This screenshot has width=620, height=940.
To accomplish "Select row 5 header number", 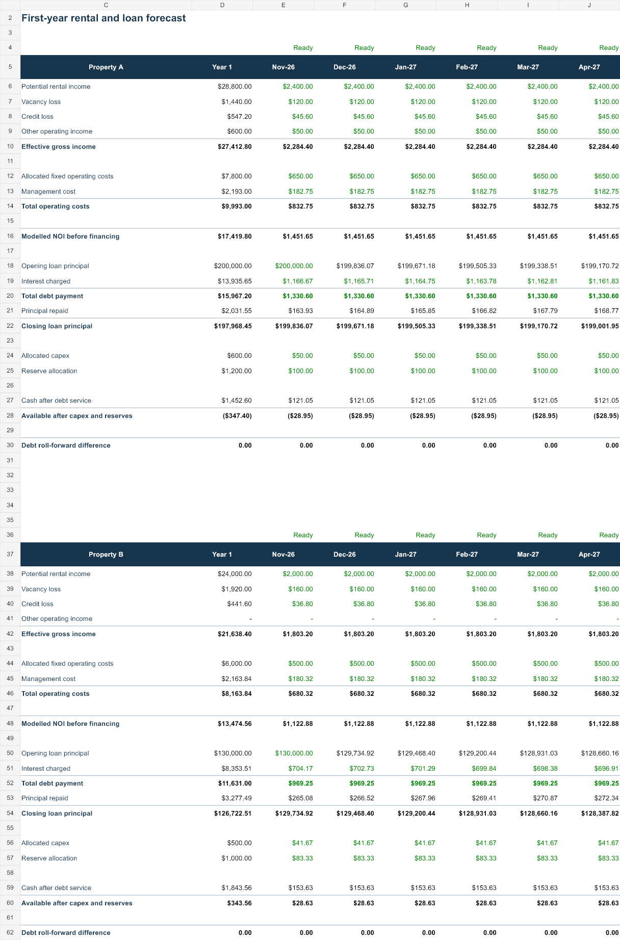I will [x=10, y=67].
